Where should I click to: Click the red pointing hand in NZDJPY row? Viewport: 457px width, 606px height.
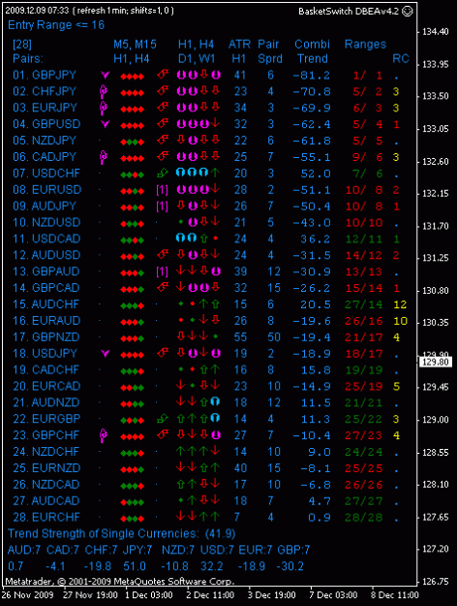[163, 140]
